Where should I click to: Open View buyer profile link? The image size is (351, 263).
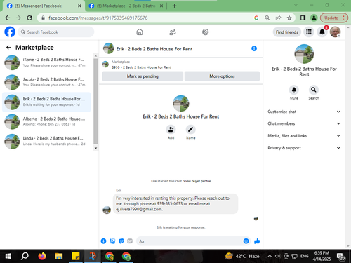pyautogui.click(x=197, y=181)
